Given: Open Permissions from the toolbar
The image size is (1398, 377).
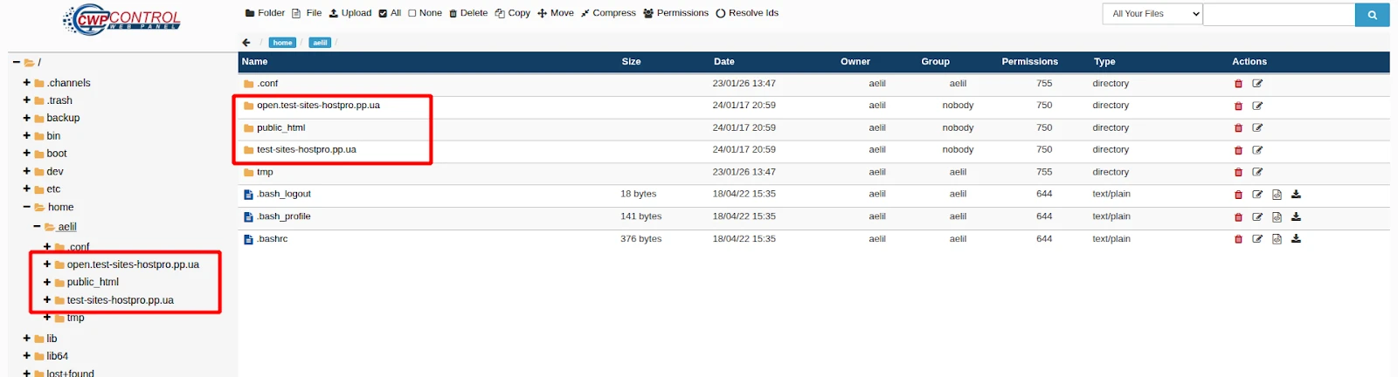Looking at the screenshot, I should 675,13.
